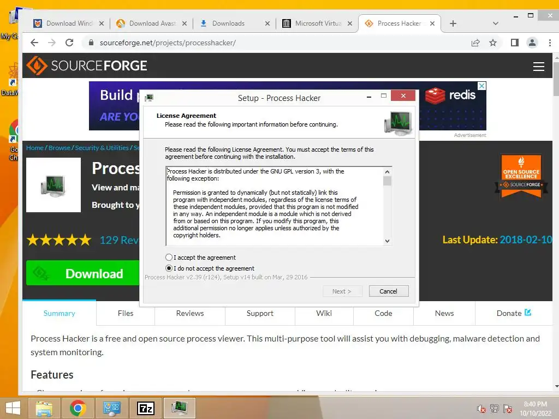
Task: Close the Download Avast tab
Action: click(185, 23)
